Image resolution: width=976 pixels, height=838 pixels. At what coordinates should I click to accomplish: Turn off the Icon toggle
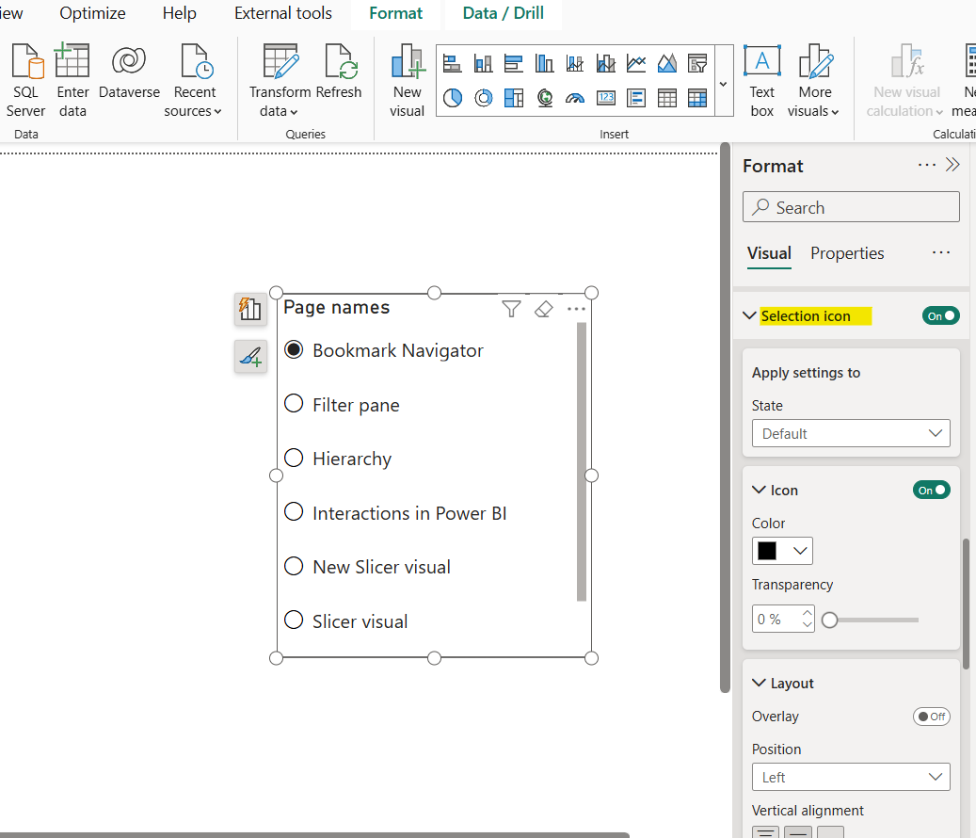tap(931, 490)
